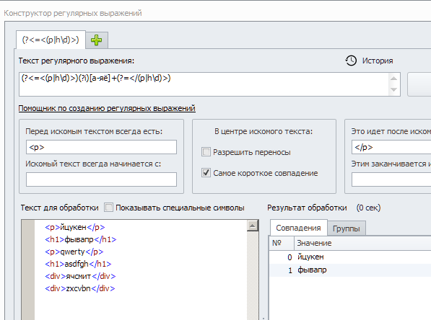Edit the 'Перед искомым текстом' field containing <p>
The image size is (431, 320).
(x=101, y=147)
